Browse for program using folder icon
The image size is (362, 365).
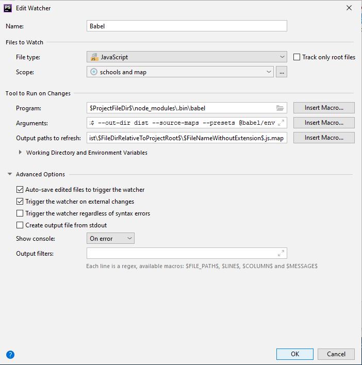280,108
